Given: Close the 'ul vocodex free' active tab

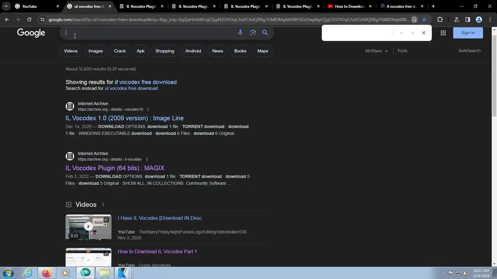Looking at the screenshot, I should (110, 6).
